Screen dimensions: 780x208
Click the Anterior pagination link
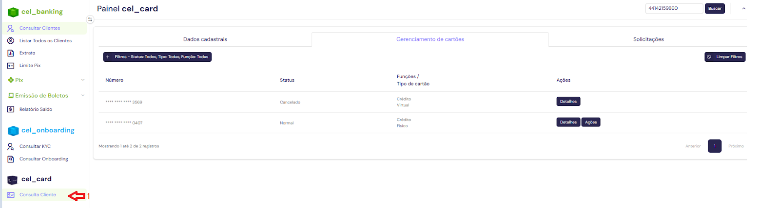693,146
